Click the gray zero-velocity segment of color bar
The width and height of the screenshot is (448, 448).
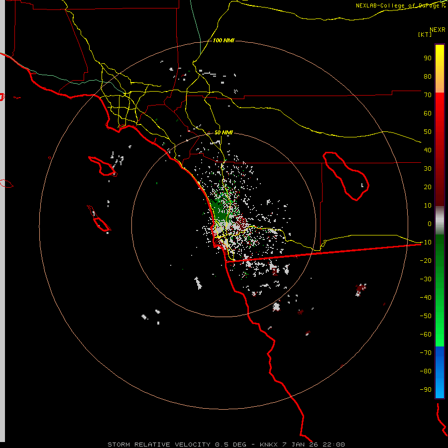[440, 221]
